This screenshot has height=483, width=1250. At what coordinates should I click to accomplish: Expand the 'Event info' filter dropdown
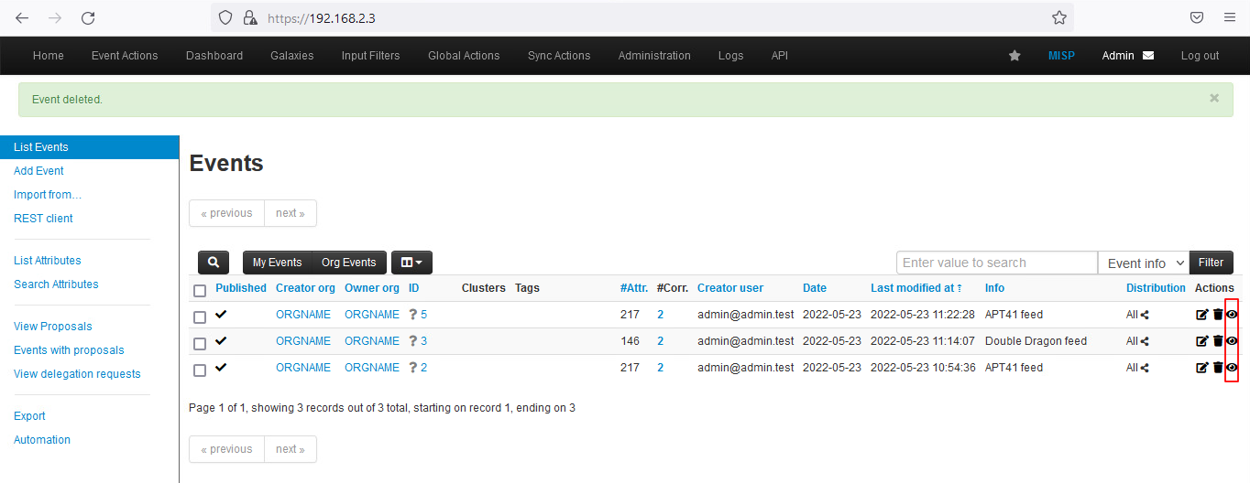click(1143, 263)
